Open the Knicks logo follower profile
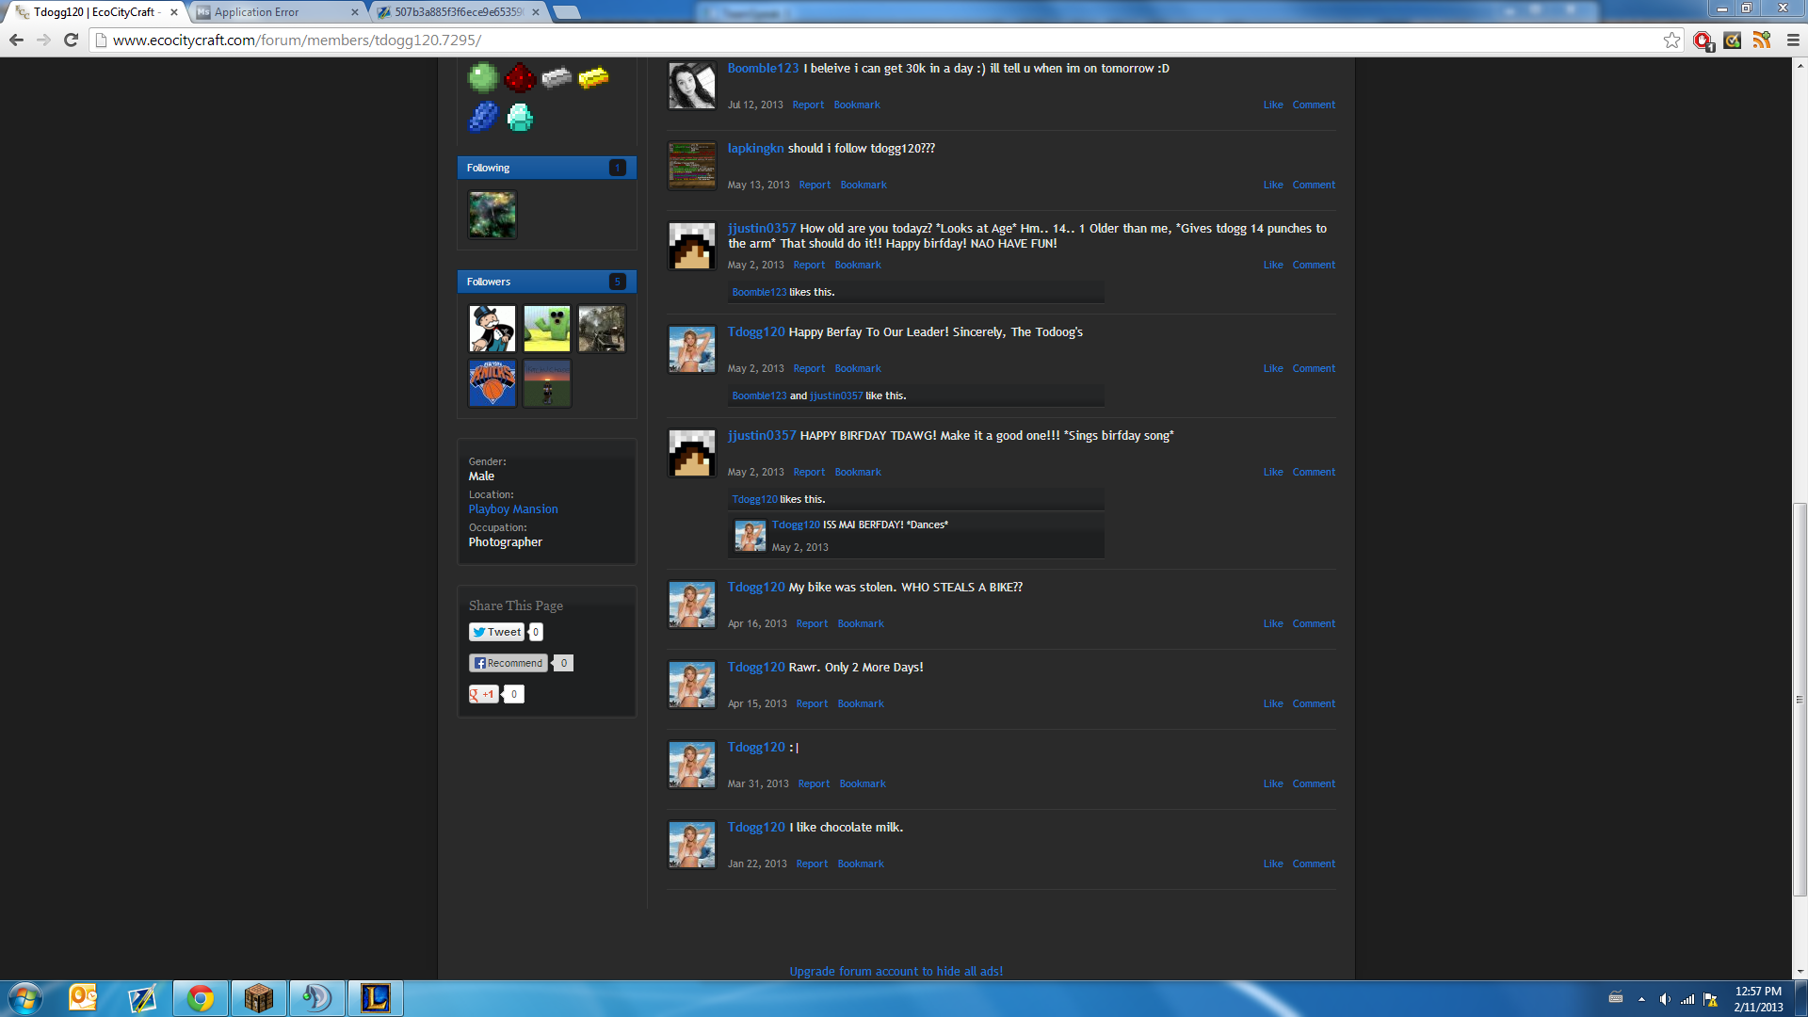The height and width of the screenshot is (1017, 1808). click(492, 383)
